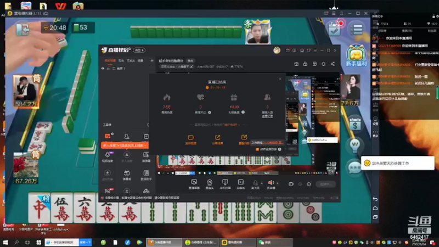The height and width of the screenshot is (247, 439).
Task: Open the Windows Start button
Action: 5,242
